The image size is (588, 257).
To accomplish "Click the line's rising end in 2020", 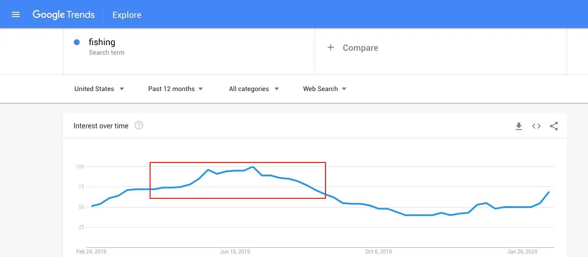I will 549,192.
